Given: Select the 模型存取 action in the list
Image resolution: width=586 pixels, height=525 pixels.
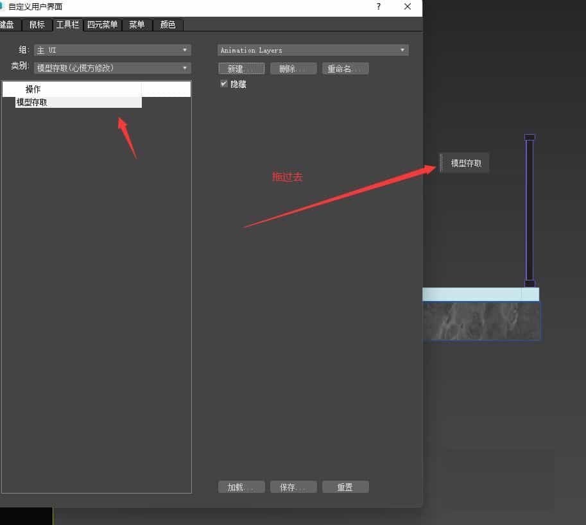Looking at the screenshot, I should click(x=78, y=103).
